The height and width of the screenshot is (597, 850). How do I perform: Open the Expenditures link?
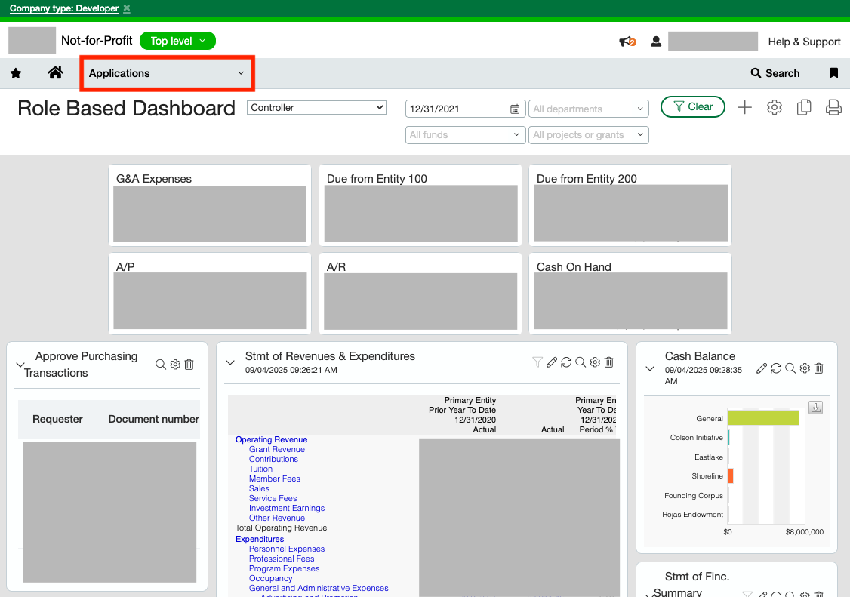259,539
